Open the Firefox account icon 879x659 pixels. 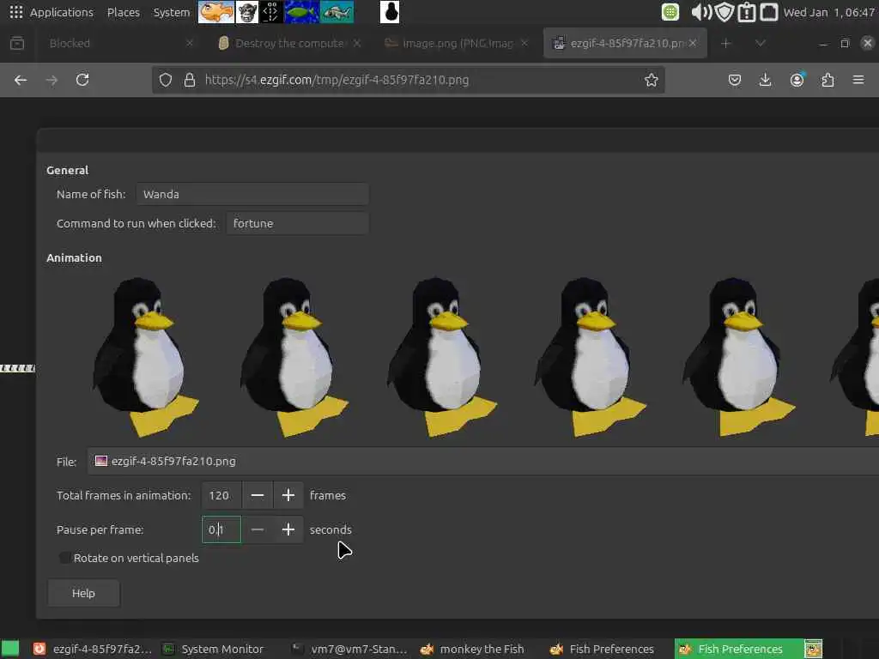pyautogui.click(x=797, y=80)
